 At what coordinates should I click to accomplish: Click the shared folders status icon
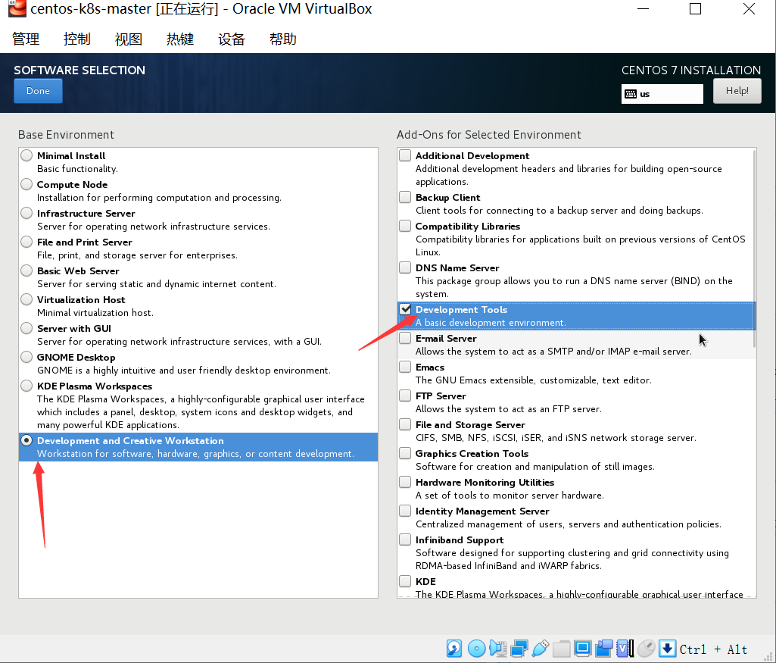tap(561, 649)
